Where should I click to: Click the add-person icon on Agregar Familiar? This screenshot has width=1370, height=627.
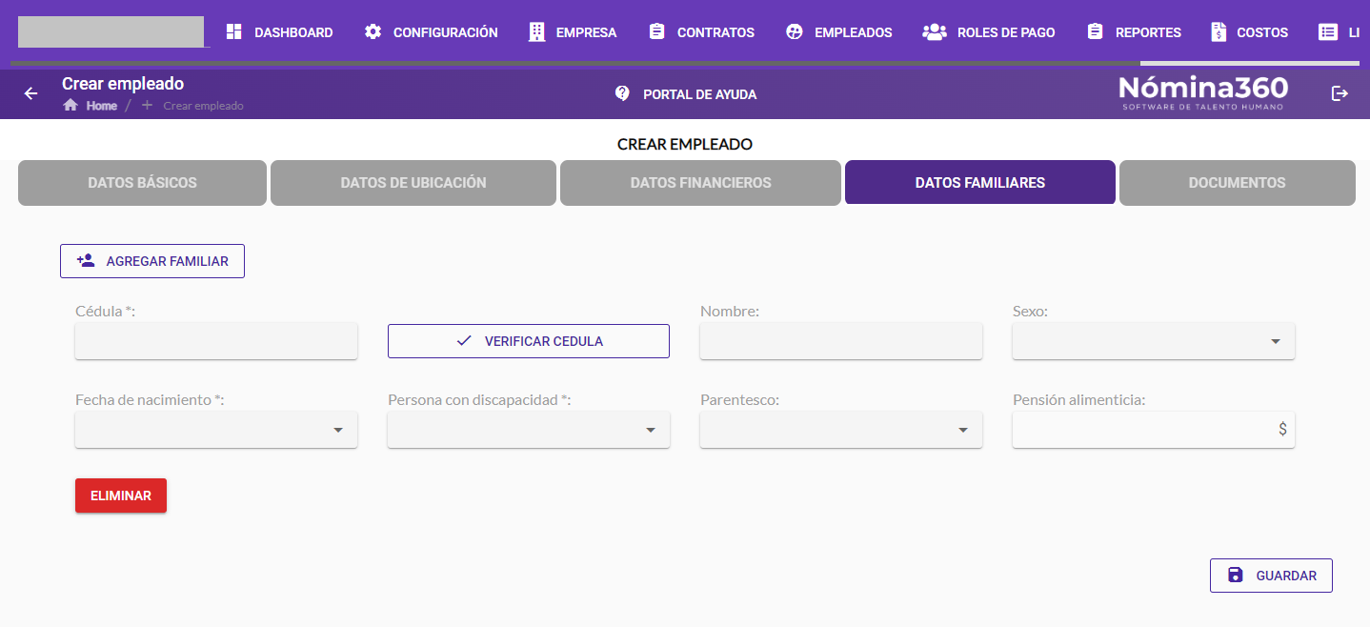click(x=86, y=260)
